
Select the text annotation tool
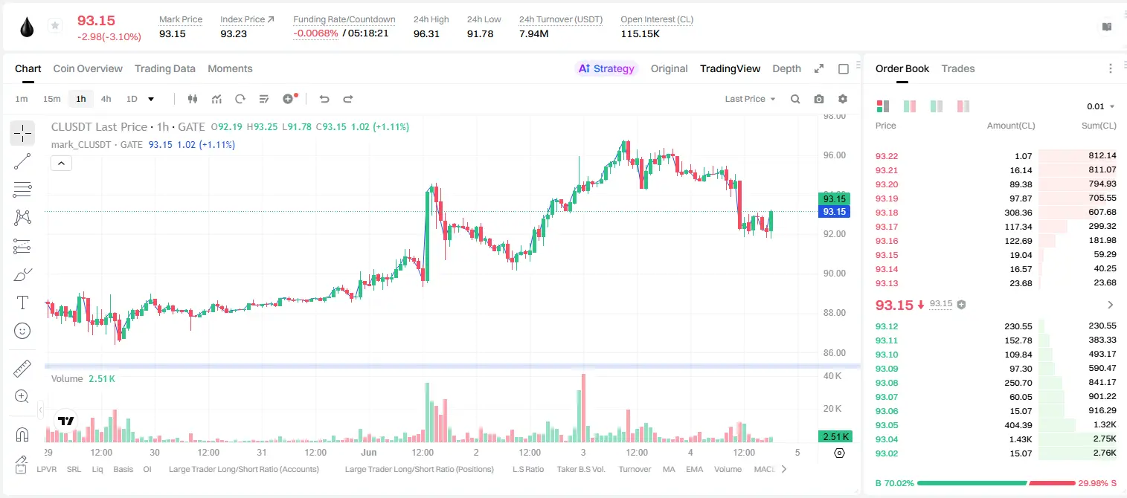(22, 303)
